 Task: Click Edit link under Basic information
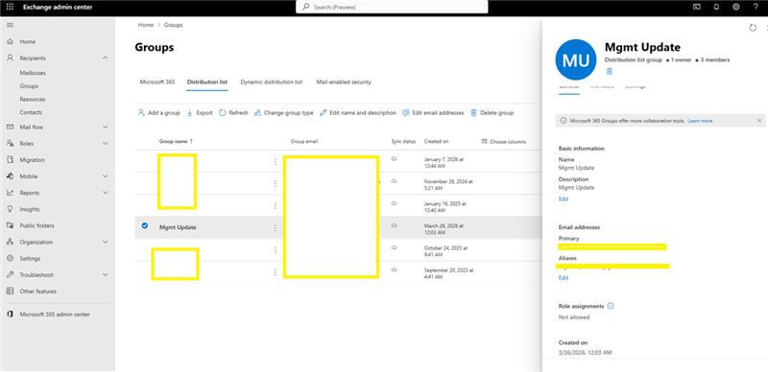pyautogui.click(x=564, y=199)
